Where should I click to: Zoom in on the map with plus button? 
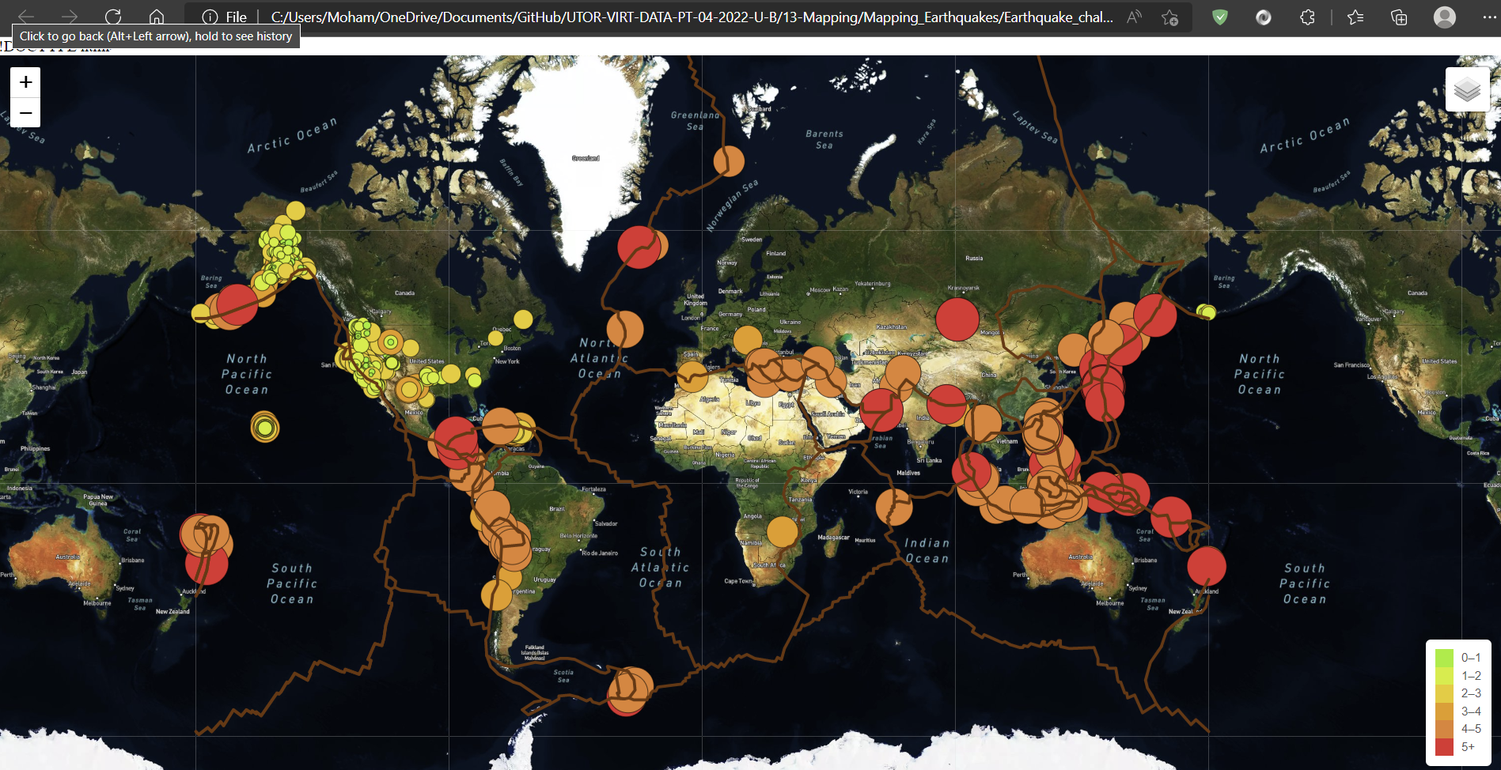[25, 82]
